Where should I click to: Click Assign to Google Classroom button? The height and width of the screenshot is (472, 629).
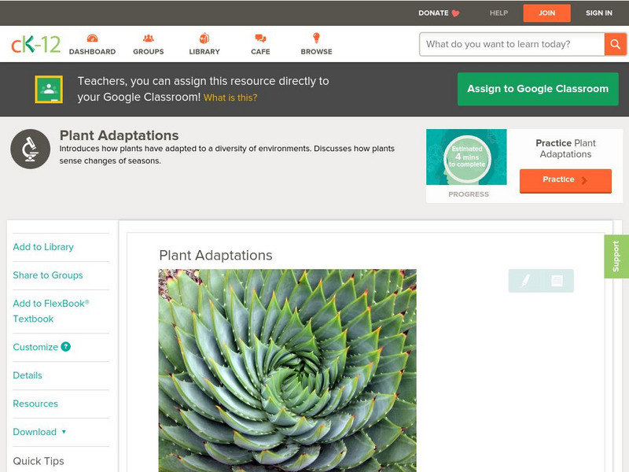[x=538, y=89]
